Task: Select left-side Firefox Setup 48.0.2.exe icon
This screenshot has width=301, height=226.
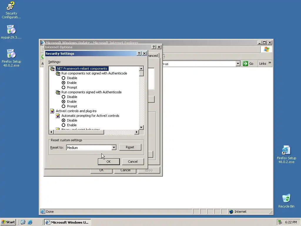Action: click(x=11, y=58)
